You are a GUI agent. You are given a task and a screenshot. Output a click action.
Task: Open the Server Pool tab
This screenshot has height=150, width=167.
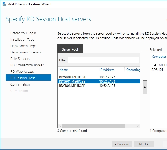(70, 49)
